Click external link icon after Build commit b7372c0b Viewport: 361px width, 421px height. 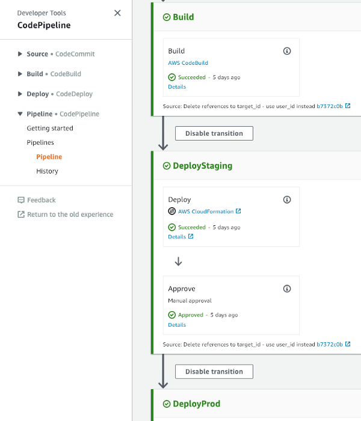(348, 106)
